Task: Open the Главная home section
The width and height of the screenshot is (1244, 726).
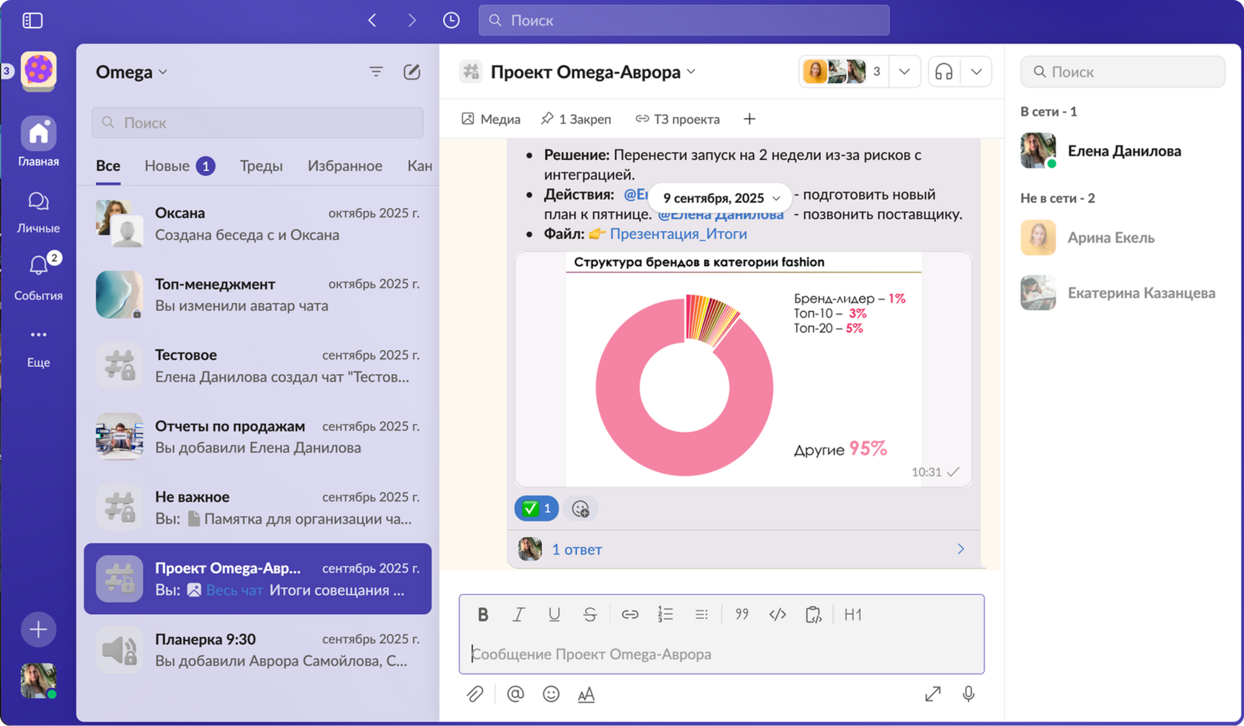Action: pyautogui.click(x=39, y=142)
